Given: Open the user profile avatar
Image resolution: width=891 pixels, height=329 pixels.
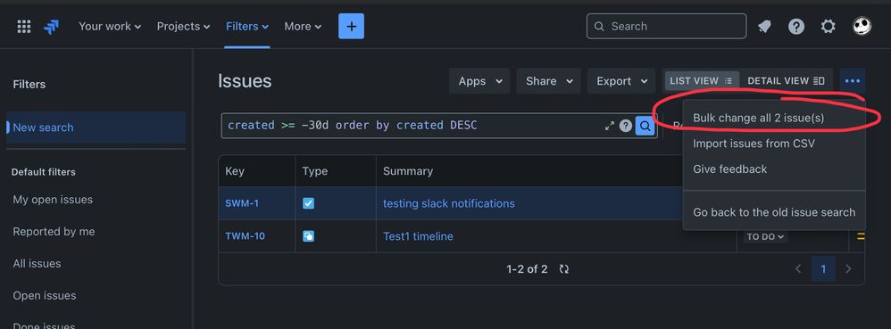Looking at the screenshot, I should click(862, 26).
